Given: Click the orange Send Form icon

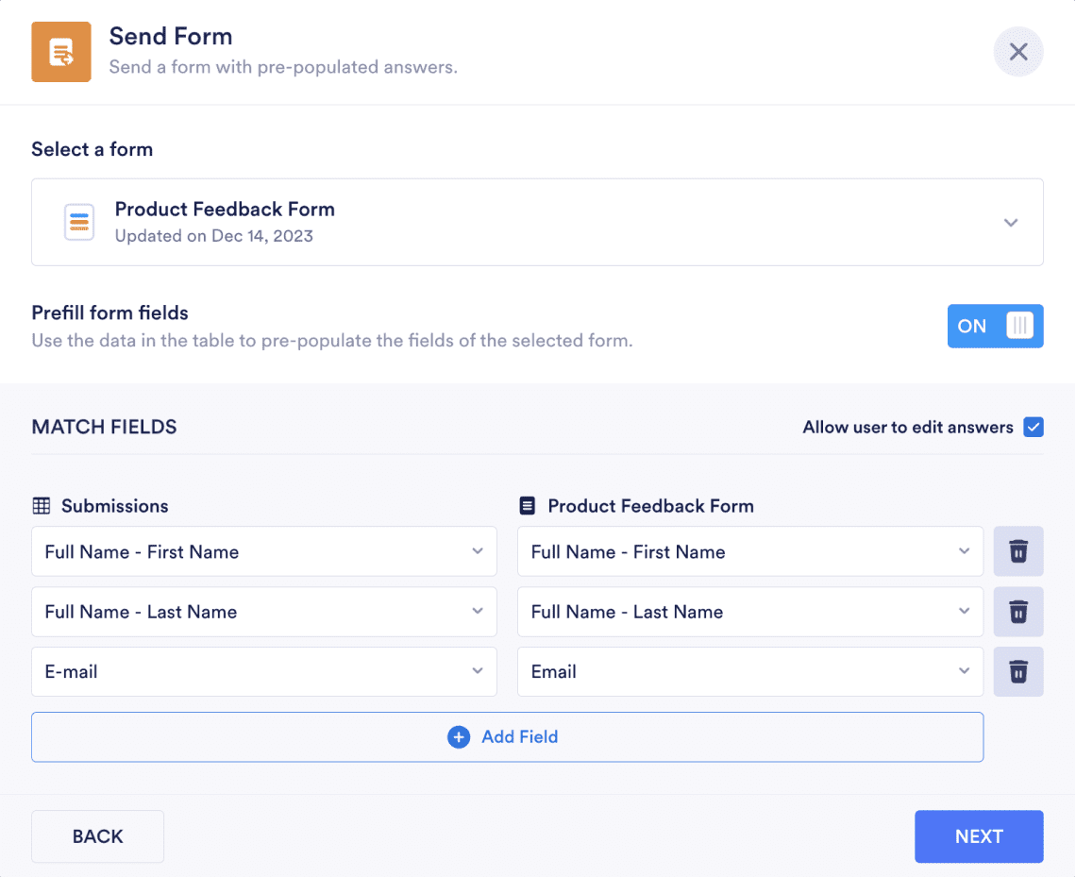Looking at the screenshot, I should point(61,52).
